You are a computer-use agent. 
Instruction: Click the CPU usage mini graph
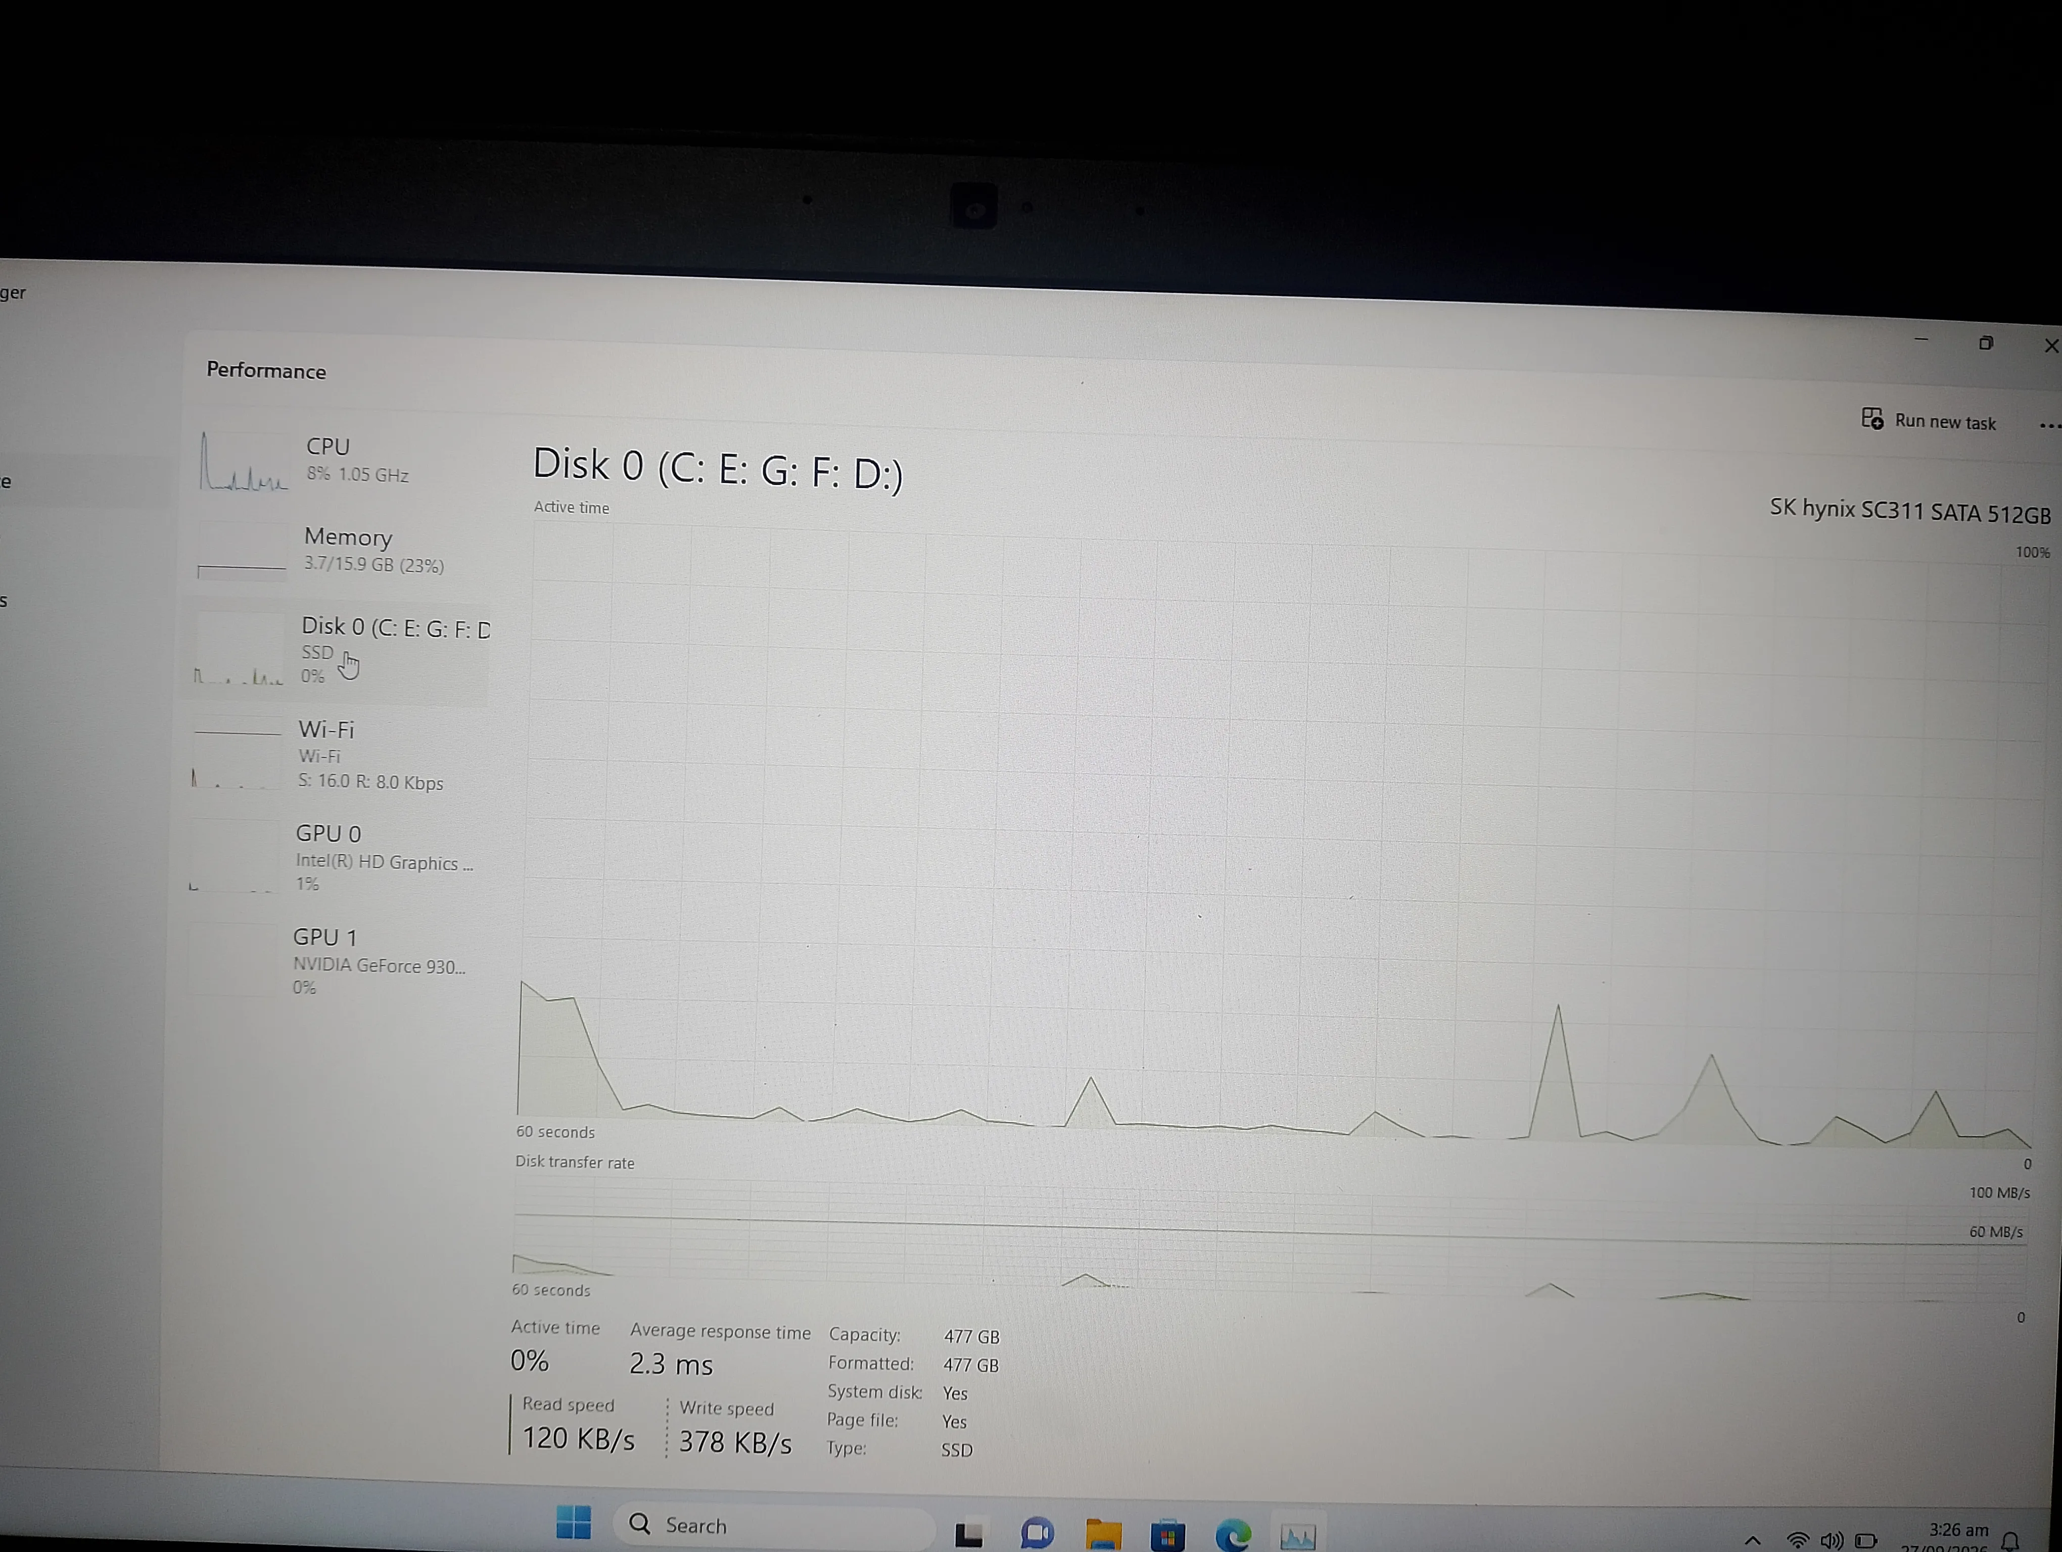pos(244,461)
